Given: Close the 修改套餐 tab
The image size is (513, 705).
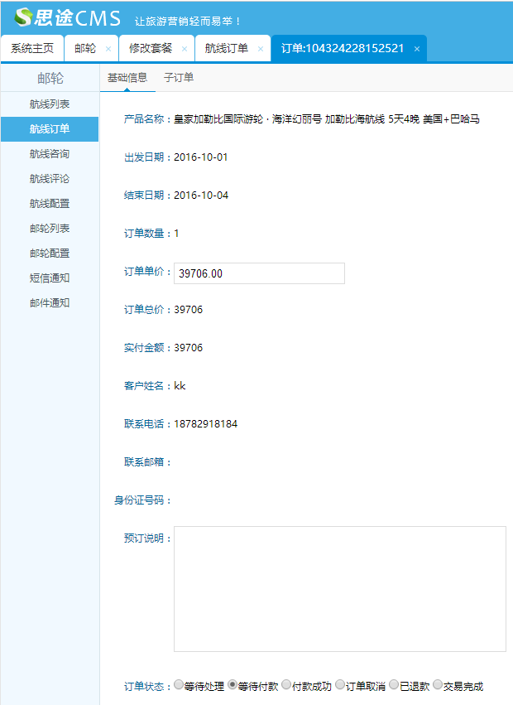Looking at the screenshot, I should pyautogui.click(x=185, y=49).
